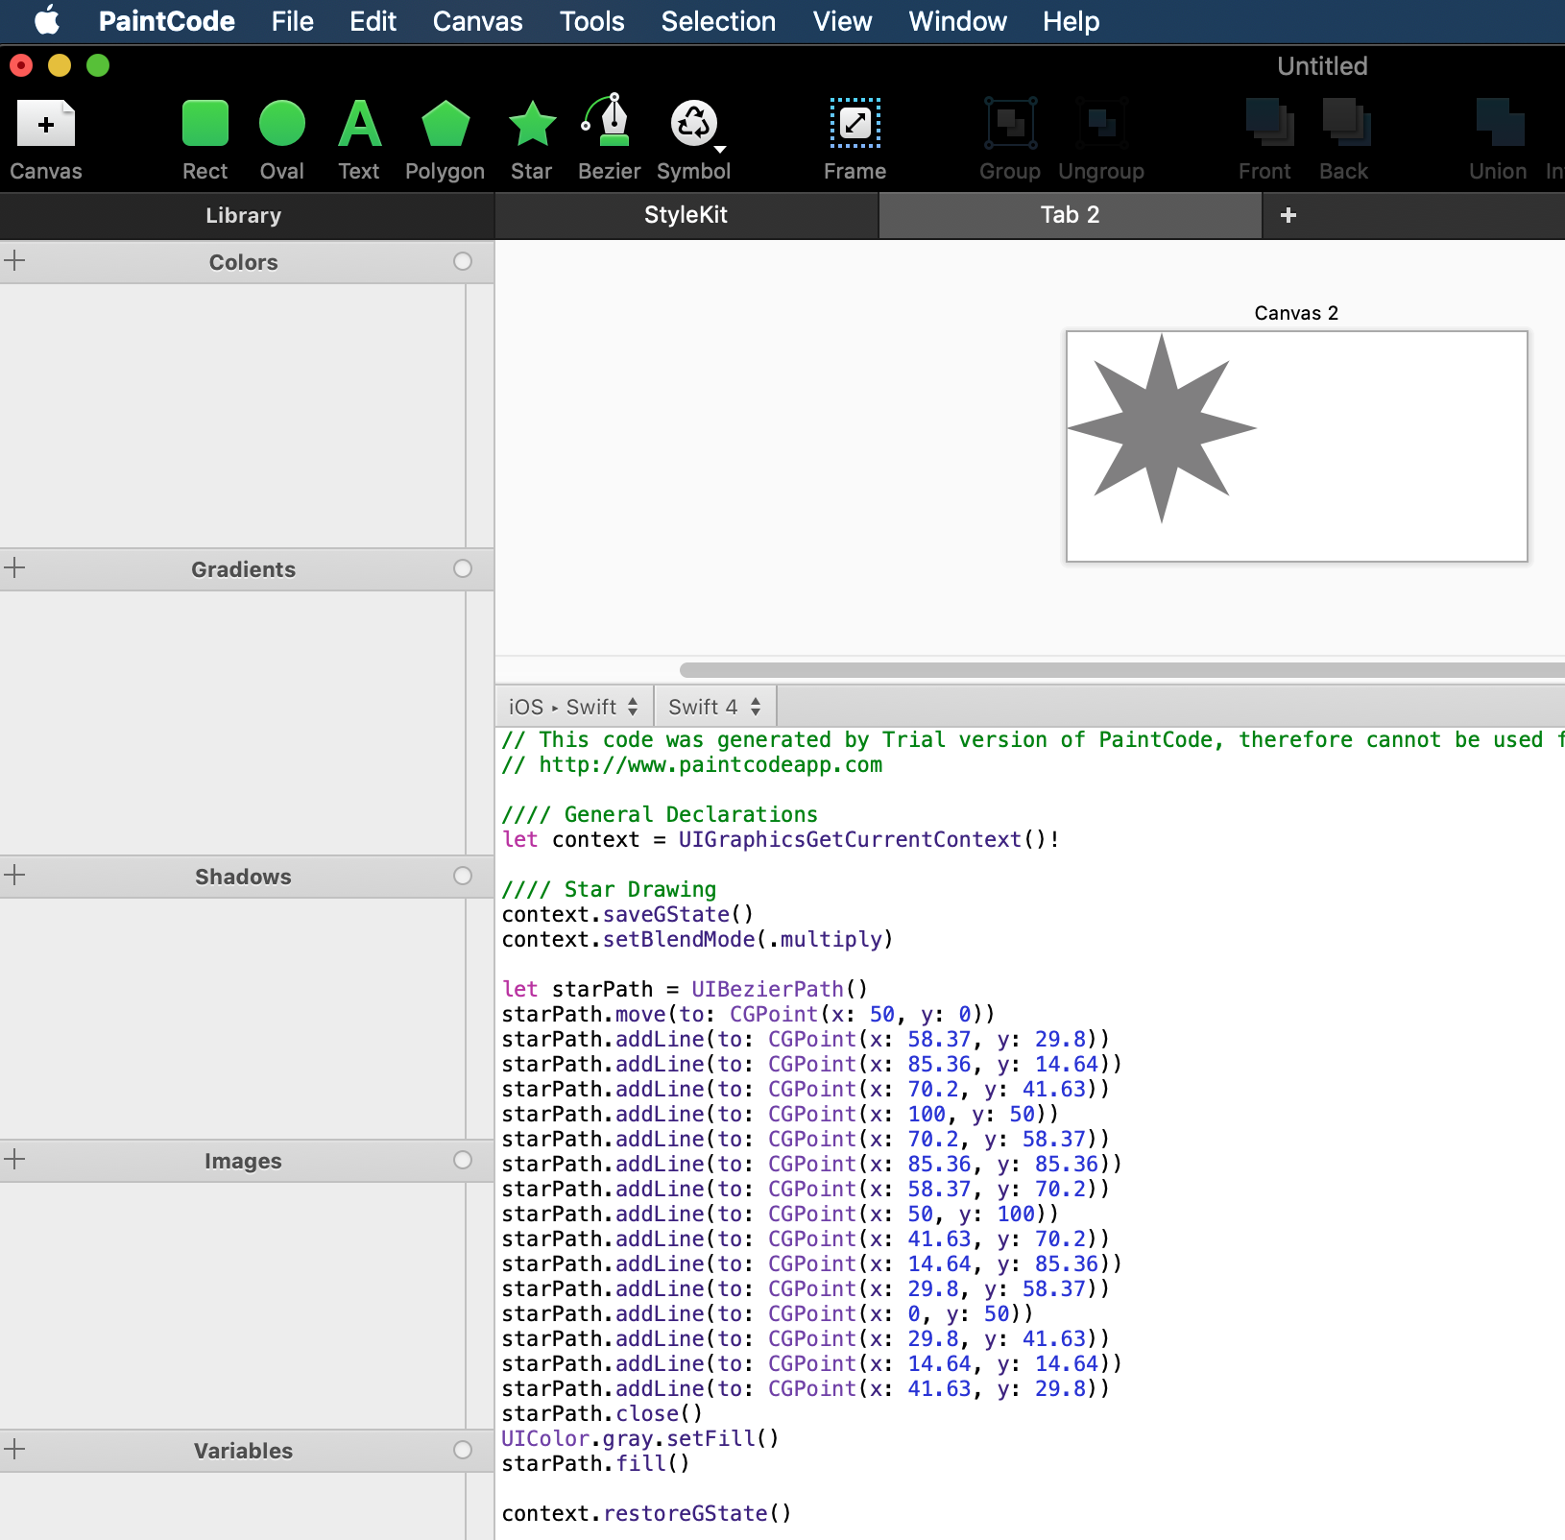The image size is (1565, 1540).
Task: Open the Swift 4 version dropdown
Action: tap(715, 707)
